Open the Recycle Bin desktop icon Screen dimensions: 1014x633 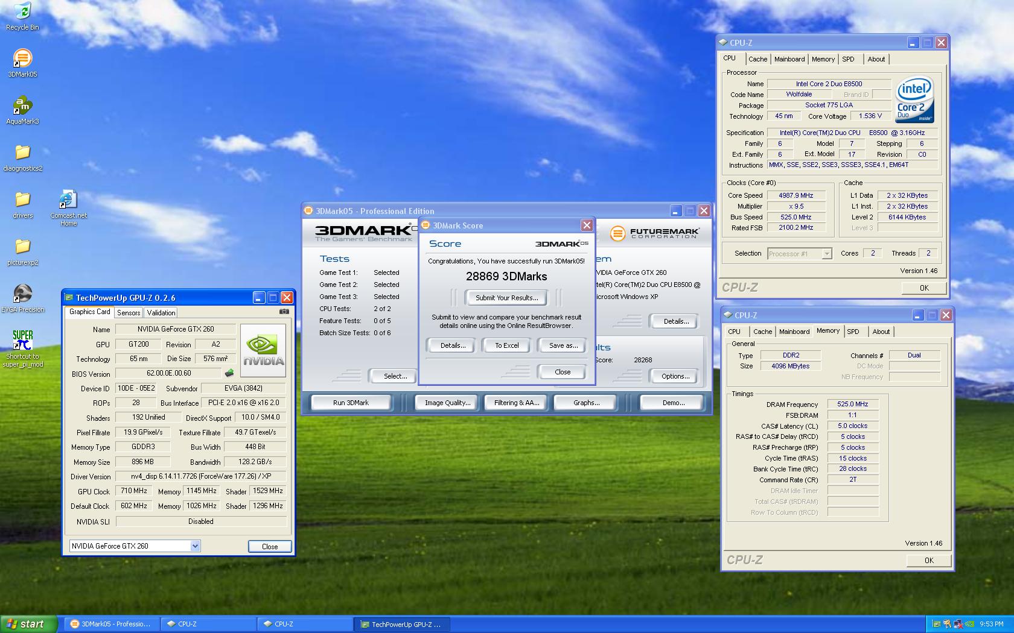tap(22, 16)
